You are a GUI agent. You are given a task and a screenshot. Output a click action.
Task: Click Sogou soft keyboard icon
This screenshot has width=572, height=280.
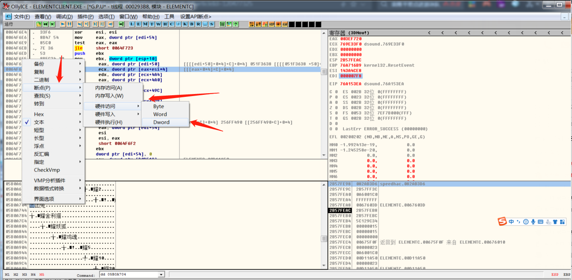click(x=541, y=221)
